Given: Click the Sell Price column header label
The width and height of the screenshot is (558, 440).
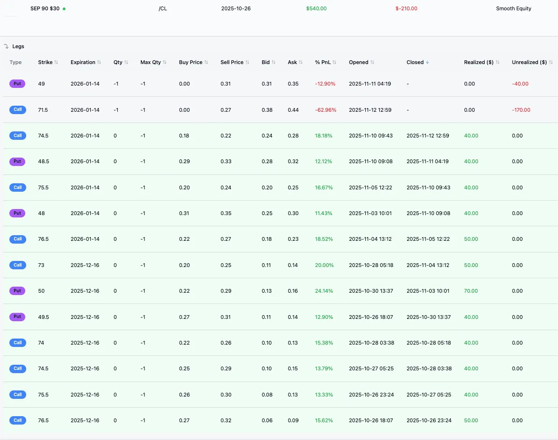Looking at the screenshot, I should pyautogui.click(x=232, y=62).
